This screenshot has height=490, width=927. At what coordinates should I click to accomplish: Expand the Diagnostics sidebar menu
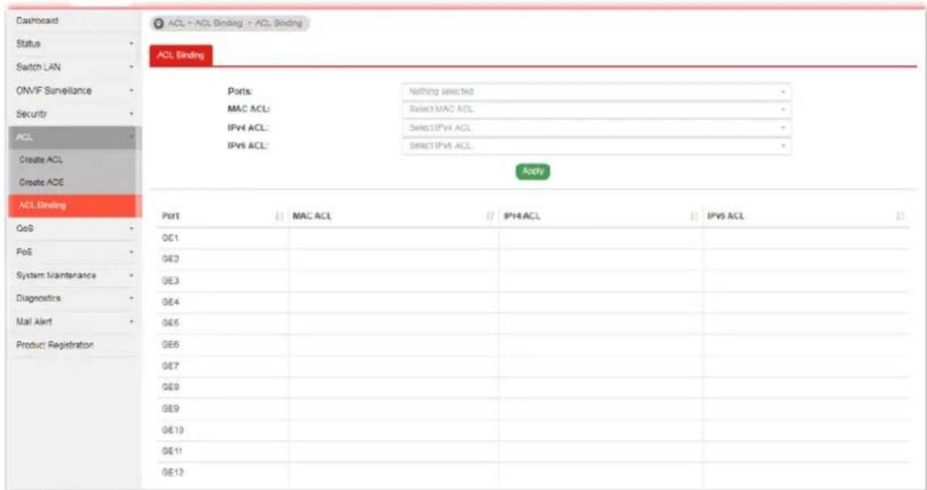tap(74, 299)
